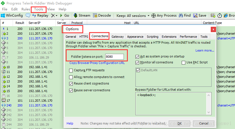Select session 4 with the diamond icon
Image resolution: width=235 pixels, height=129 pixels.
[4, 43]
